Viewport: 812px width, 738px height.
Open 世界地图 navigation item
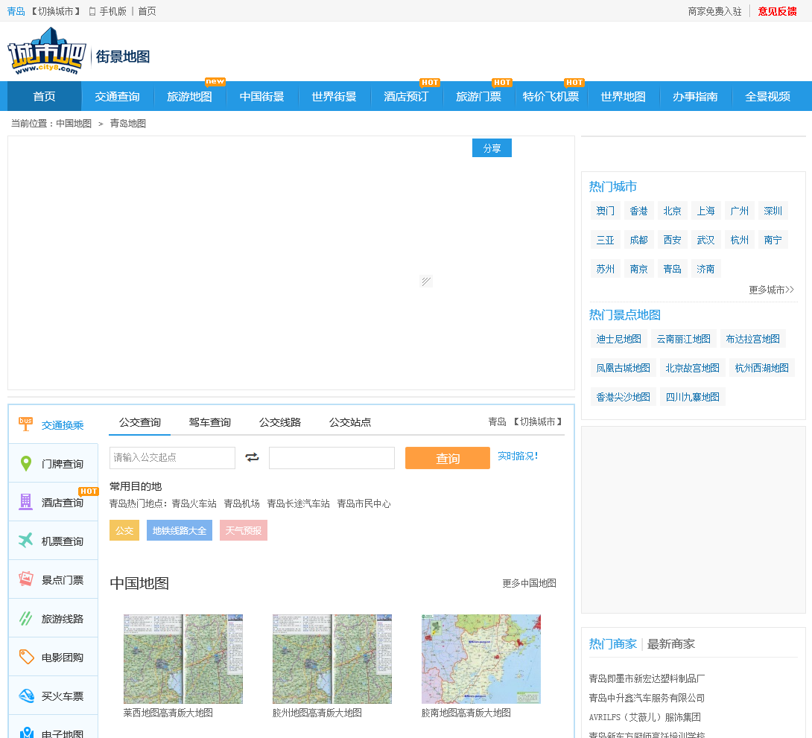[623, 96]
